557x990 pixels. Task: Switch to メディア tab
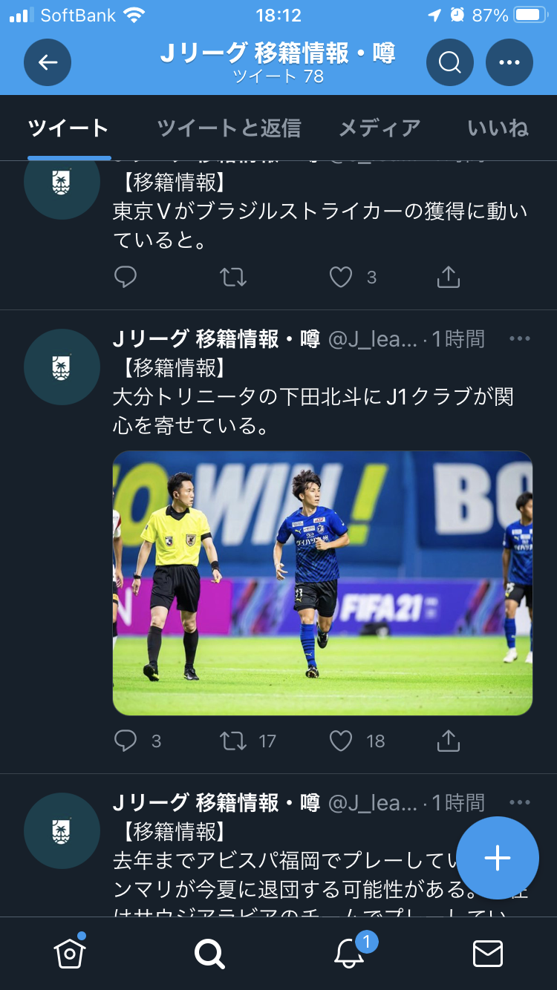point(380,128)
